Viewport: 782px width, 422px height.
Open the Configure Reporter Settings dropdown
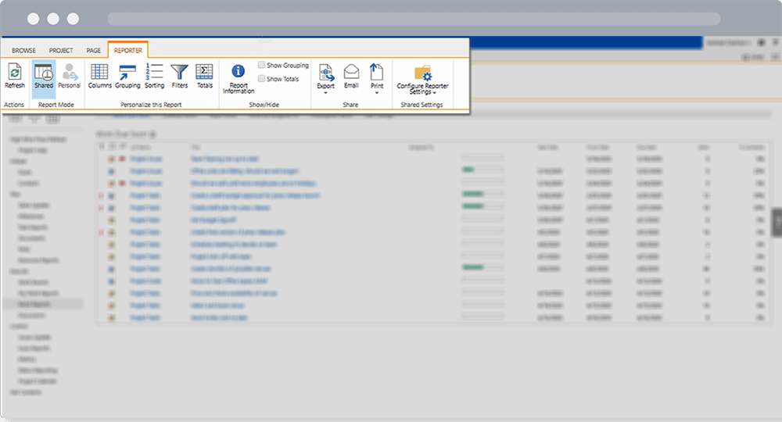tap(422, 80)
